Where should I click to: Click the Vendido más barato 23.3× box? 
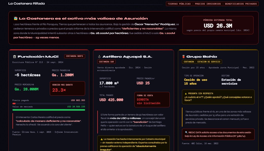click(x=67, y=89)
